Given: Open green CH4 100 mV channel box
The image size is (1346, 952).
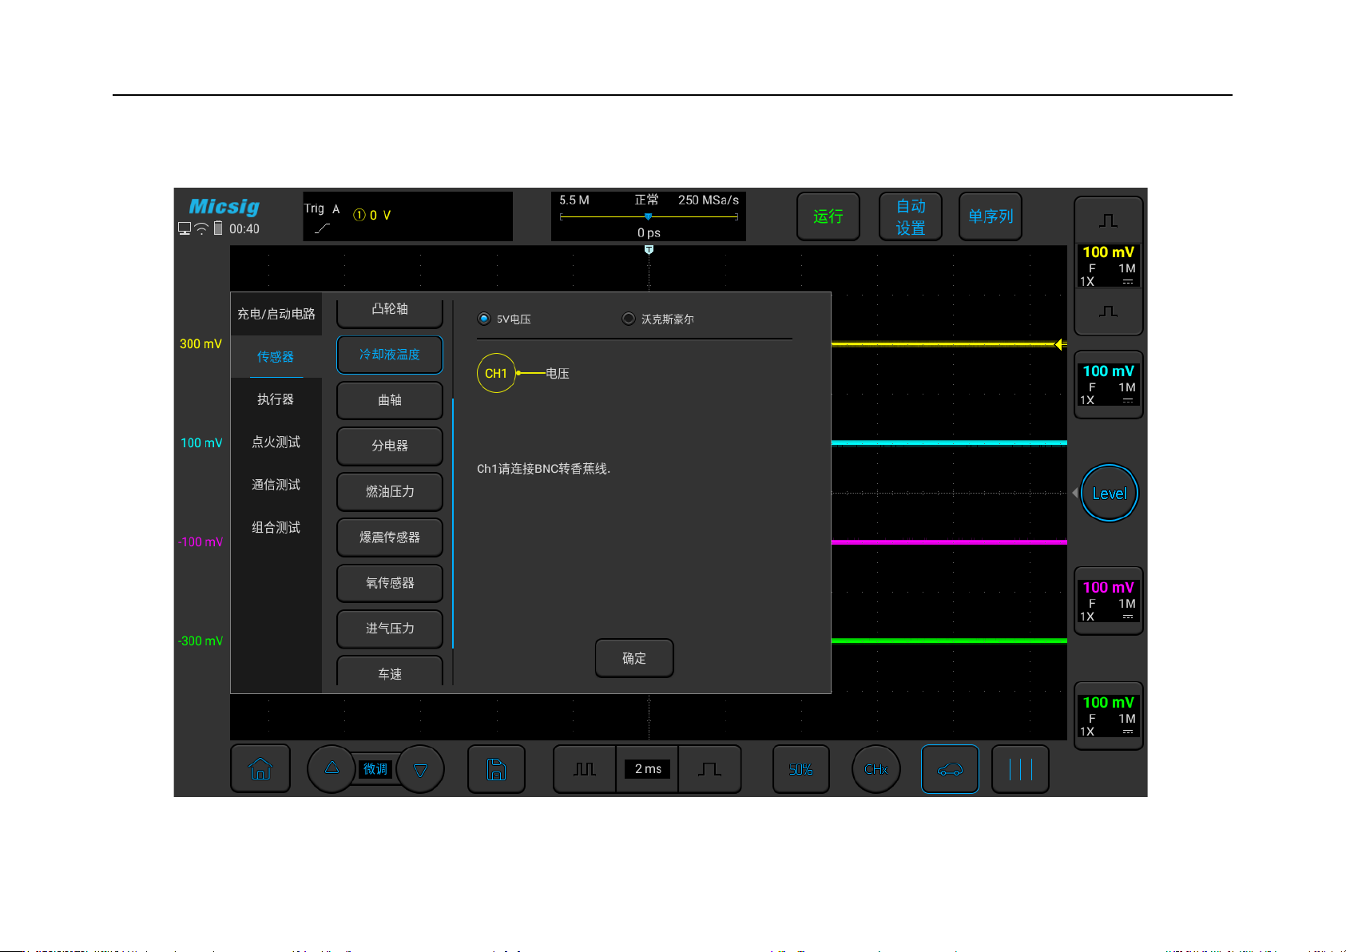Looking at the screenshot, I should (1108, 716).
